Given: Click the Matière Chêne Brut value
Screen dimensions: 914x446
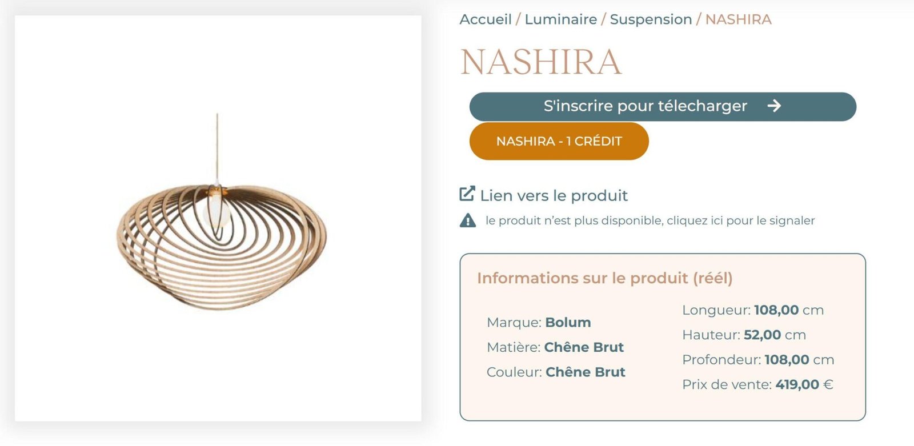Looking at the screenshot, I should coord(584,347).
